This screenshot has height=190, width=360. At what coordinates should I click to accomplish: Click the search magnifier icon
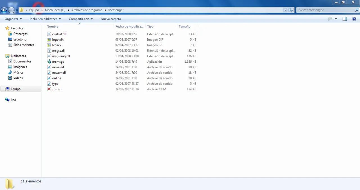pyautogui.click(x=357, y=10)
